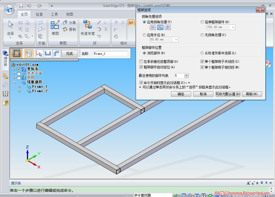Click the large frame command icon
Image resolution: width=275 pixels, height=197 pixels.
click(16, 53)
